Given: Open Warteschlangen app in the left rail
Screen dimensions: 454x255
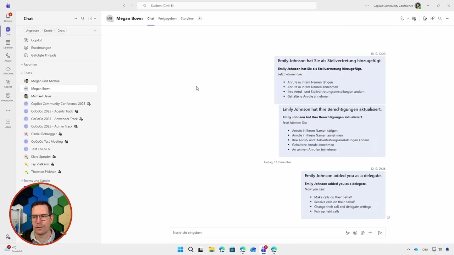Looking at the screenshot, I should (8, 97).
